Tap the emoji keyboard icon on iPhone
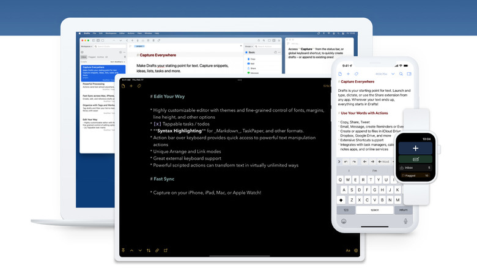The width and height of the screenshot is (477, 268). coord(344,223)
